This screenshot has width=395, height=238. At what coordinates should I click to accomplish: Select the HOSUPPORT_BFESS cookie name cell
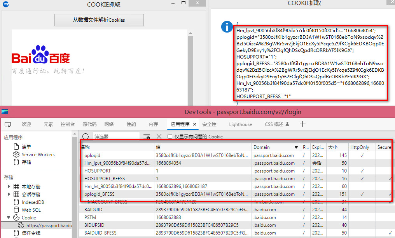[105, 178]
